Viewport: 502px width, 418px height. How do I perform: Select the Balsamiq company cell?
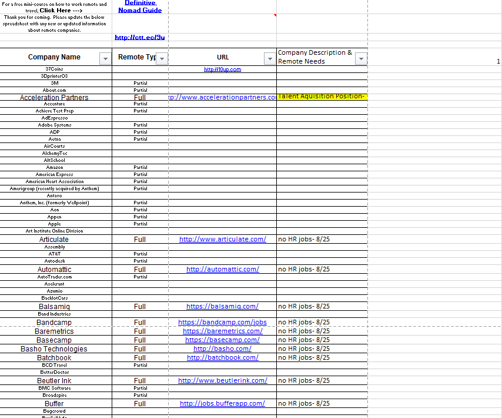[x=55, y=307]
